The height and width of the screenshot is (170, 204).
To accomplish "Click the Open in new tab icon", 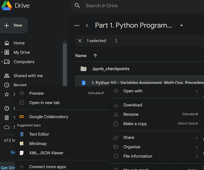I will 22,103.
